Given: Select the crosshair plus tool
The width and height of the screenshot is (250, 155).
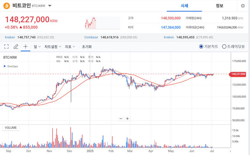Looking at the screenshot, I should [x=25, y=47].
